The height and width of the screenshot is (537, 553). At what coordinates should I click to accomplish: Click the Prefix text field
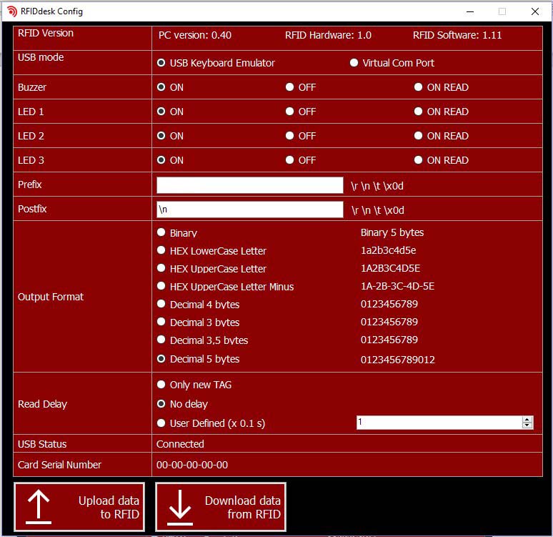tap(249, 185)
